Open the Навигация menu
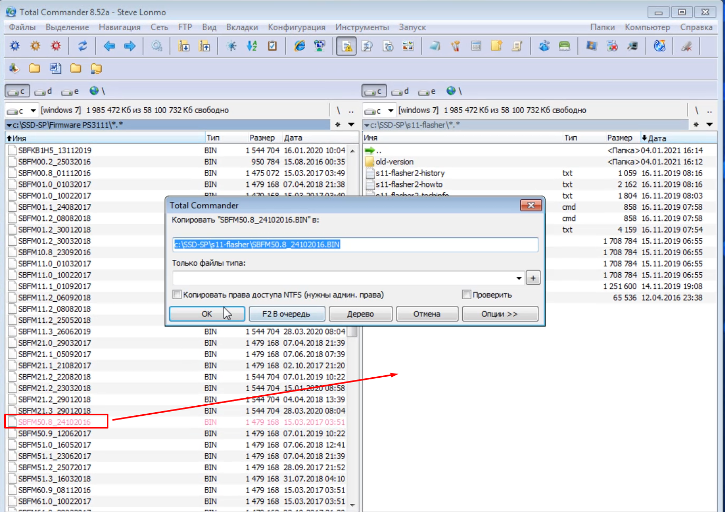 tap(120, 27)
